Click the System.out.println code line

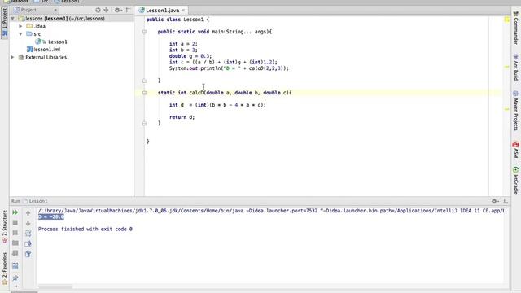229,68
